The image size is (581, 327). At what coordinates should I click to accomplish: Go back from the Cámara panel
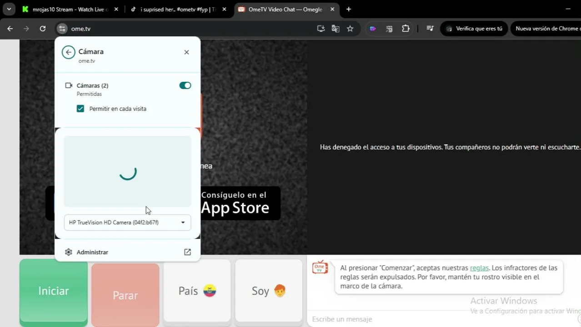coord(68,52)
